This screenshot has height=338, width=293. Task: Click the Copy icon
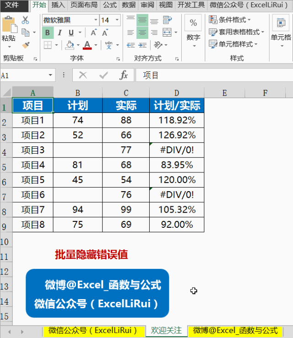26,32
